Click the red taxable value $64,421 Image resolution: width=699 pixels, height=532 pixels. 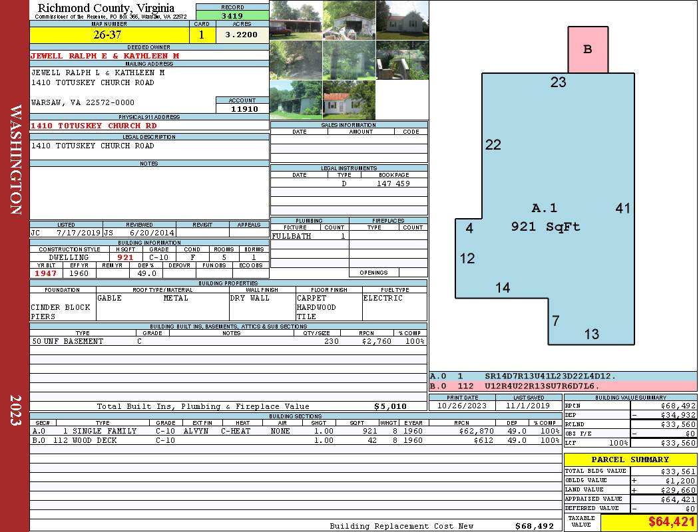click(x=671, y=521)
